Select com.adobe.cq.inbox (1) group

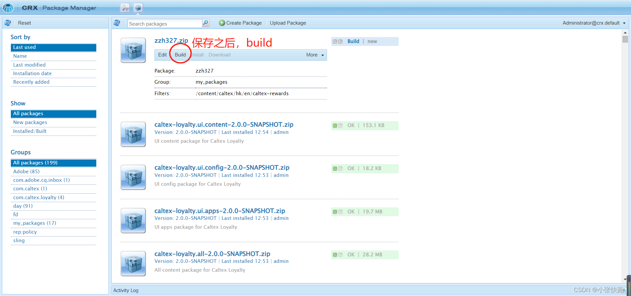54,180
